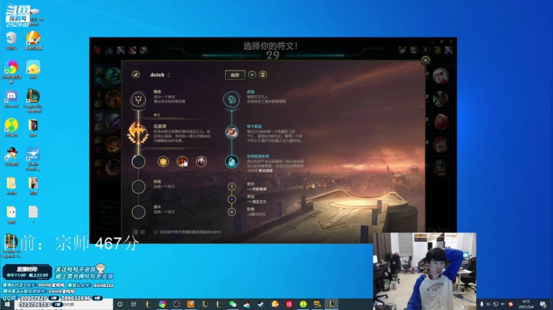Screen dimensions: 553x310
Task: Select first champion portrait on left team column
Action: pyautogui.click(x=114, y=74)
